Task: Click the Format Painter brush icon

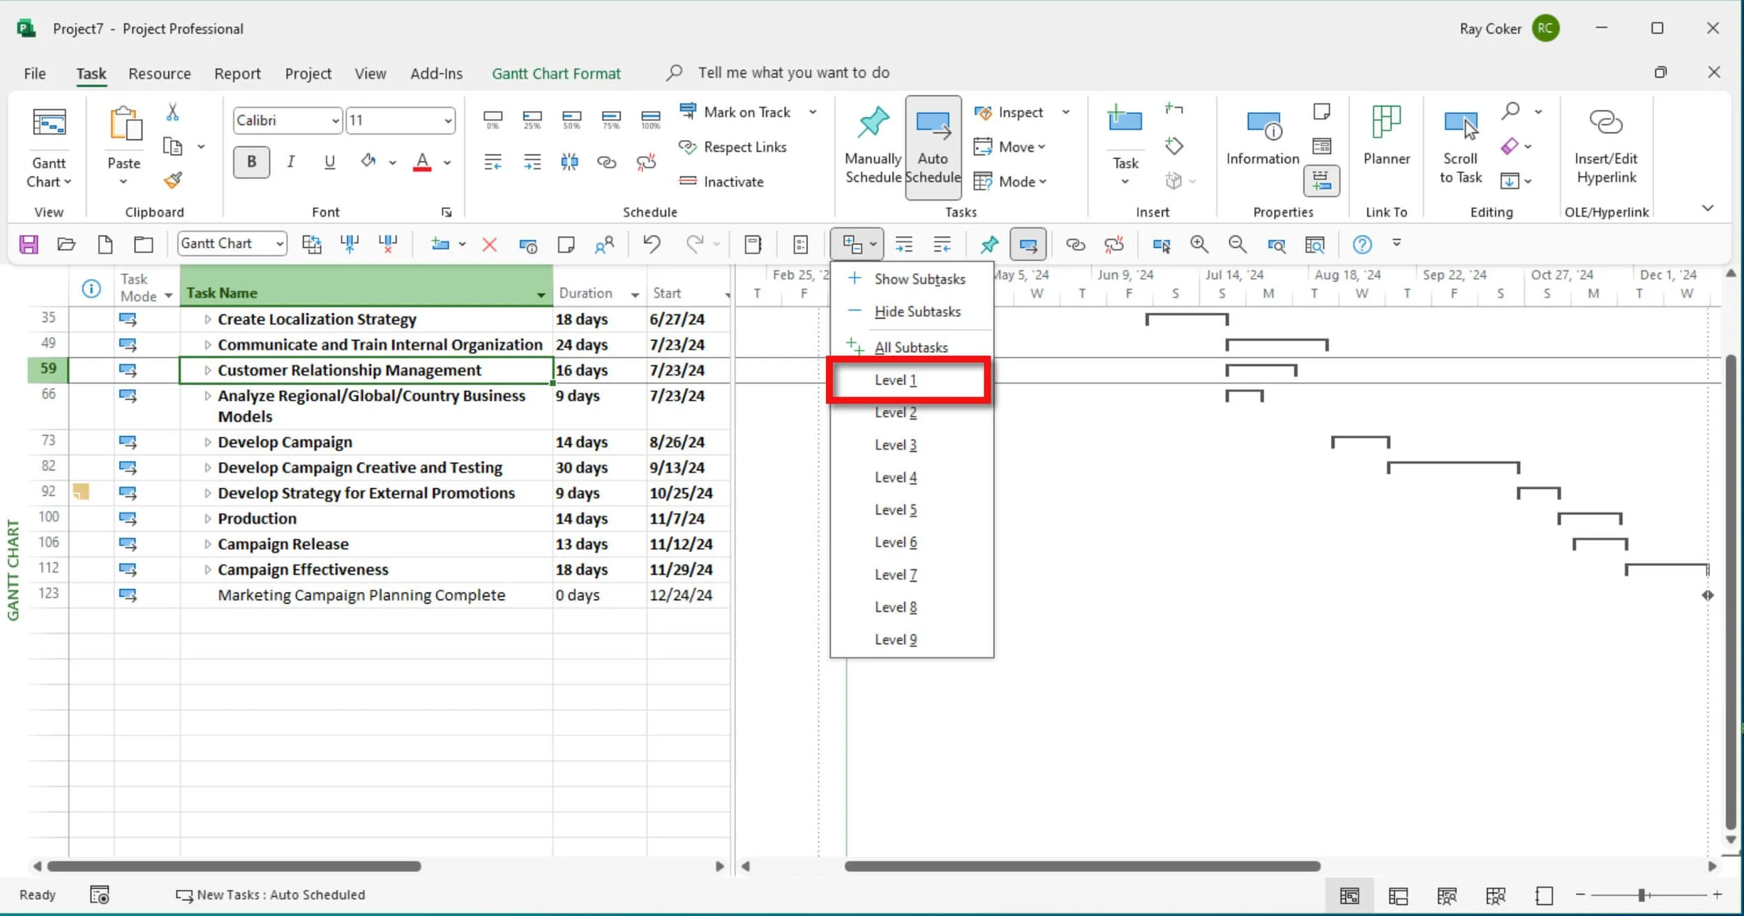Action: (172, 181)
